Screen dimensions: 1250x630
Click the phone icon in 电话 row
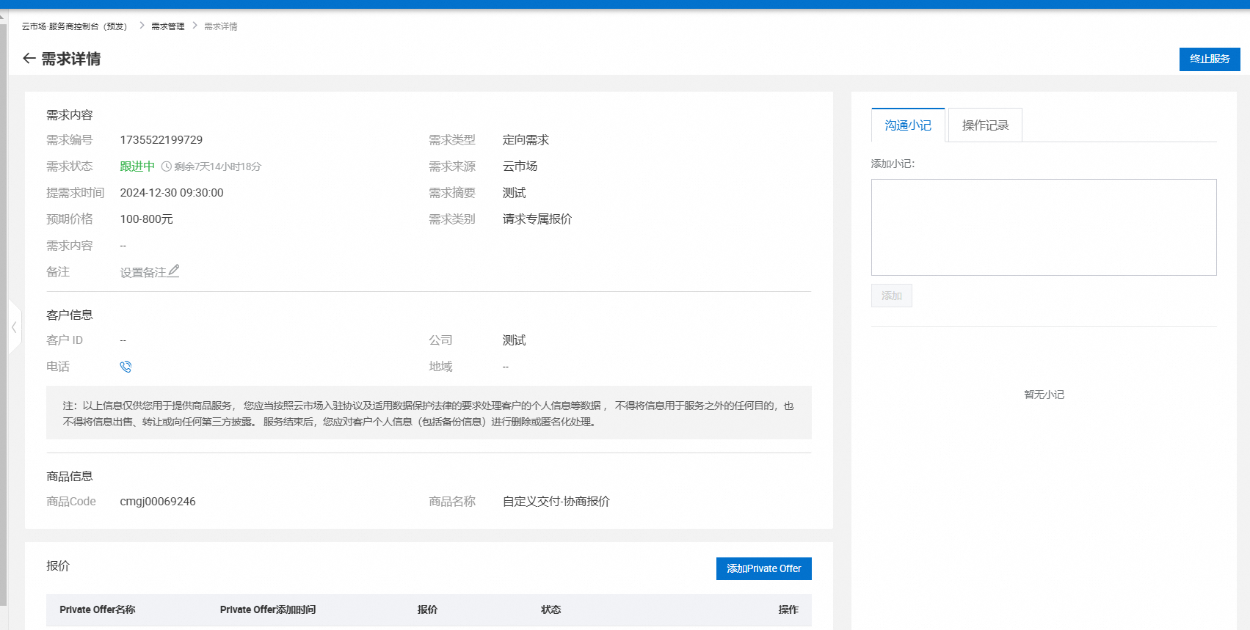click(126, 367)
